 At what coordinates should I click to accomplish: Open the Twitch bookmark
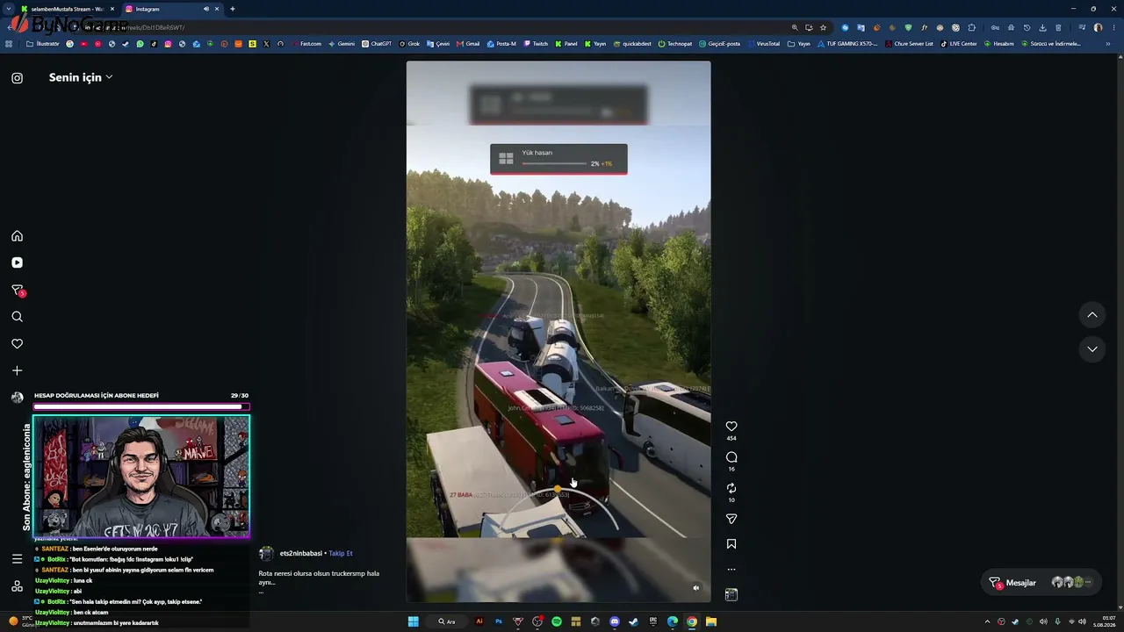(x=537, y=44)
